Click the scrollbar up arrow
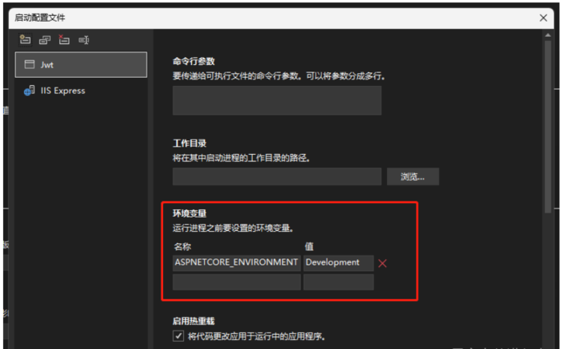The height and width of the screenshot is (349, 562). click(x=548, y=35)
